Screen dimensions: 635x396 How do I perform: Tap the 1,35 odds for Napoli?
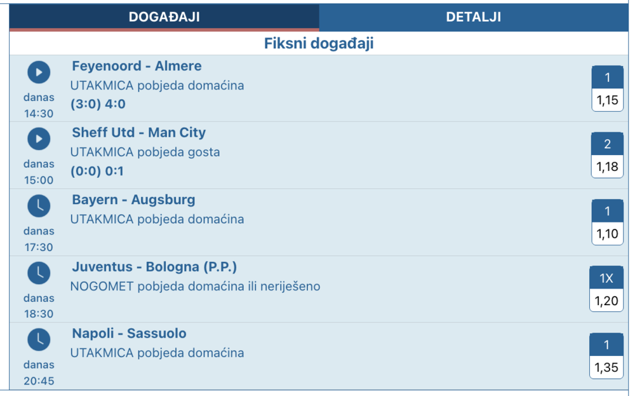(x=607, y=367)
